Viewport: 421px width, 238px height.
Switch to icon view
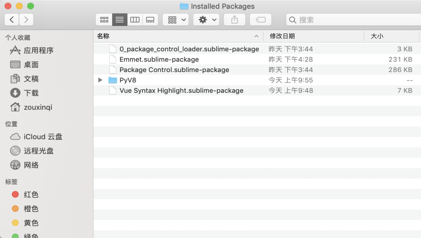click(104, 20)
